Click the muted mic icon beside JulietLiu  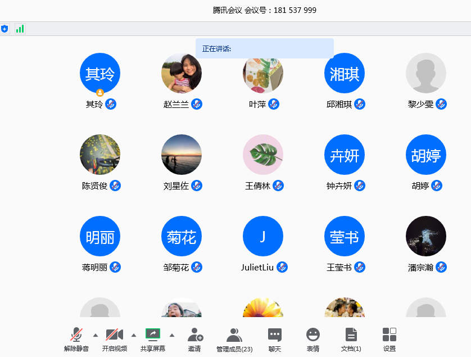click(282, 267)
